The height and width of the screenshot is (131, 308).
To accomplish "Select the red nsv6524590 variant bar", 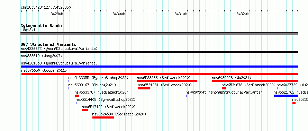I will (103, 117).
